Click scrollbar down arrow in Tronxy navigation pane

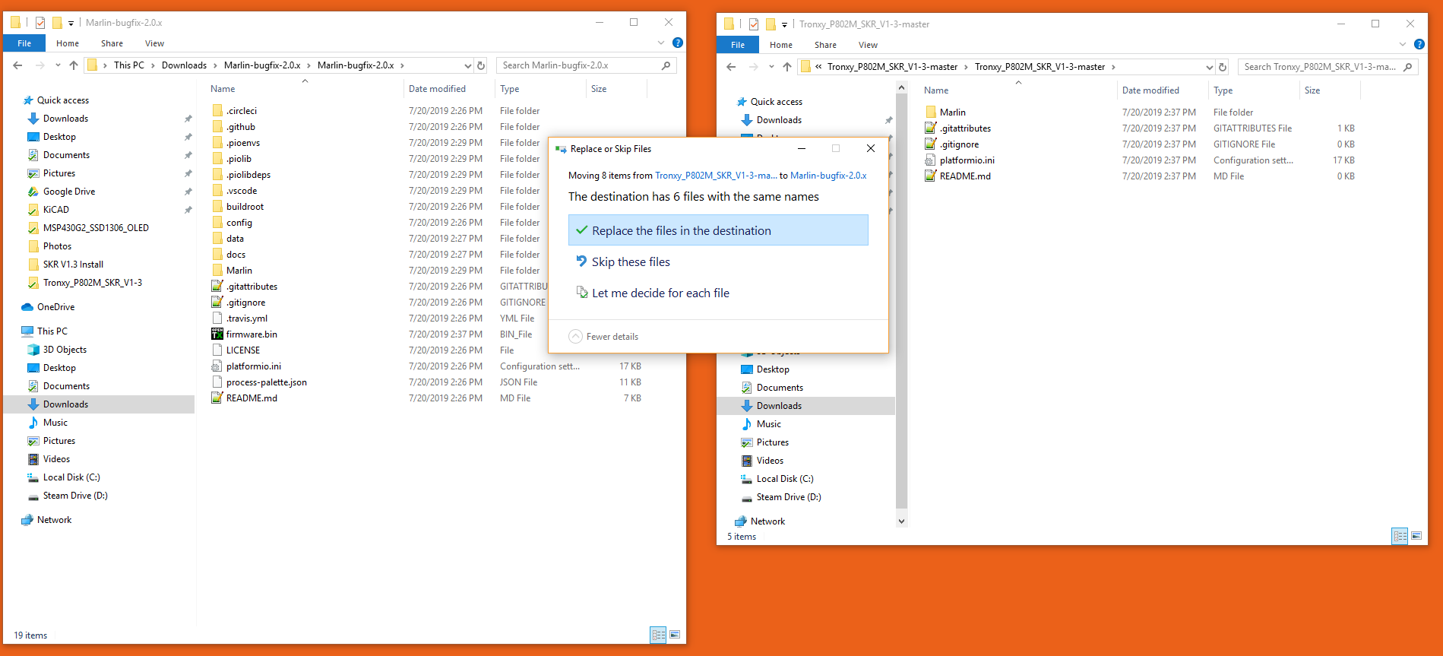coord(901,521)
